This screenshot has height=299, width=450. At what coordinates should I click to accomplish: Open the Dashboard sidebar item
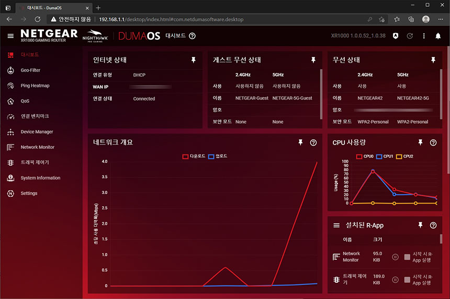click(29, 55)
